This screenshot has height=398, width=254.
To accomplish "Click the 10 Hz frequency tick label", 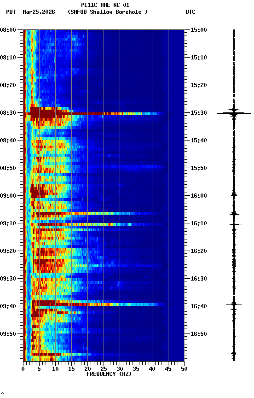I will point(55,369).
